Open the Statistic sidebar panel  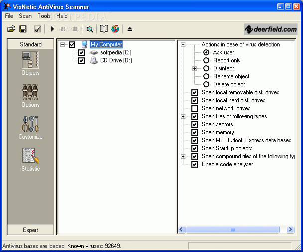click(30, 160)
